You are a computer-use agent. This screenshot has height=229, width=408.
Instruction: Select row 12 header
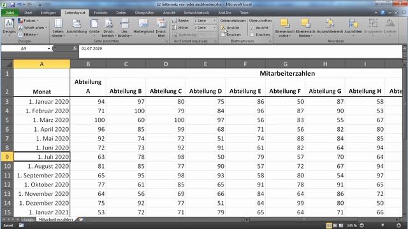7,184
